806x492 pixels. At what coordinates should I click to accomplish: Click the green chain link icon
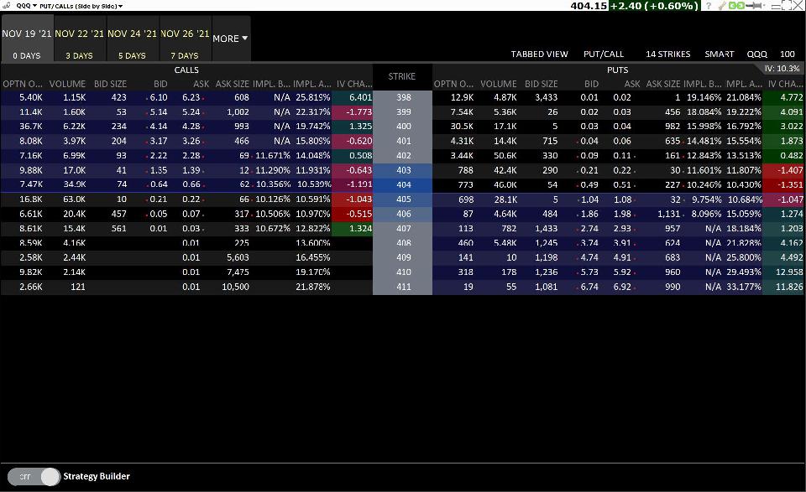pos(736,6)
